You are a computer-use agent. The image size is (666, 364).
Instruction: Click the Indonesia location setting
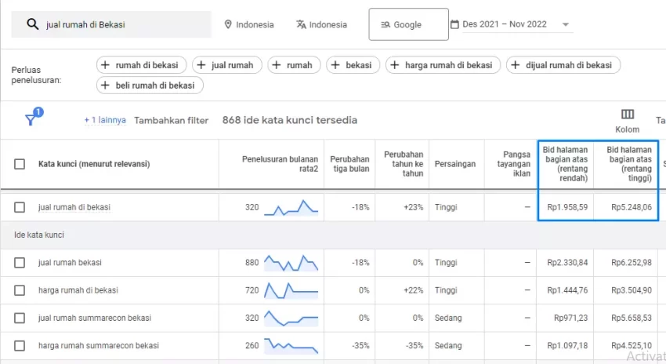click(x=249, y=24)
